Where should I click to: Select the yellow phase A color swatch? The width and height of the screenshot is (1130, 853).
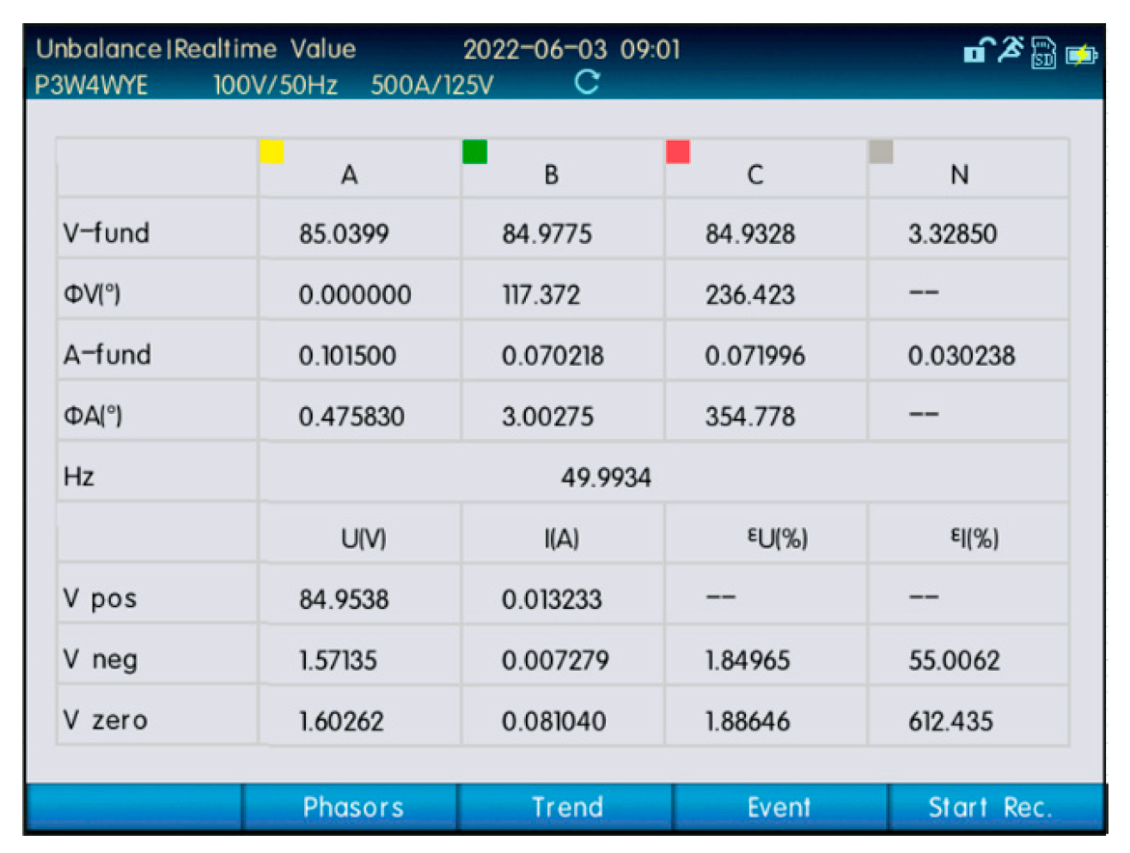click(x=272, y=152)
